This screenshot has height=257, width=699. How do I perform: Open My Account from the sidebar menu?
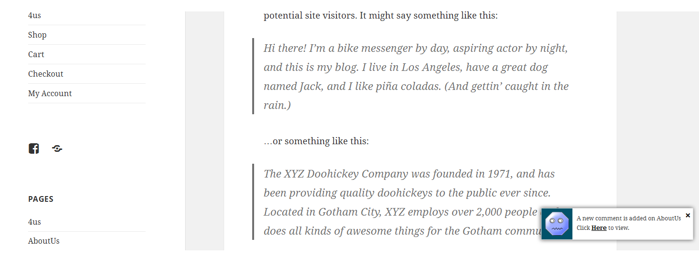click(x=50, y=93)
